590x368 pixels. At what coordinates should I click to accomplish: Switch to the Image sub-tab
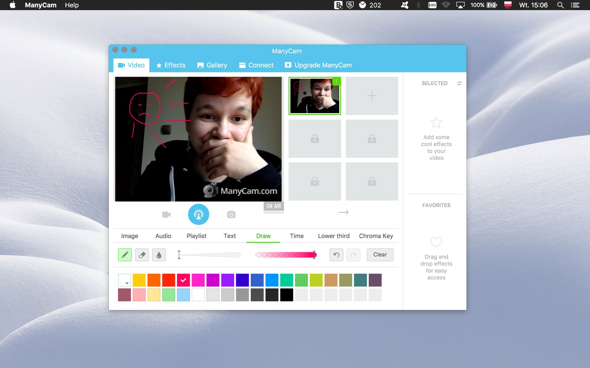[130, 236]
